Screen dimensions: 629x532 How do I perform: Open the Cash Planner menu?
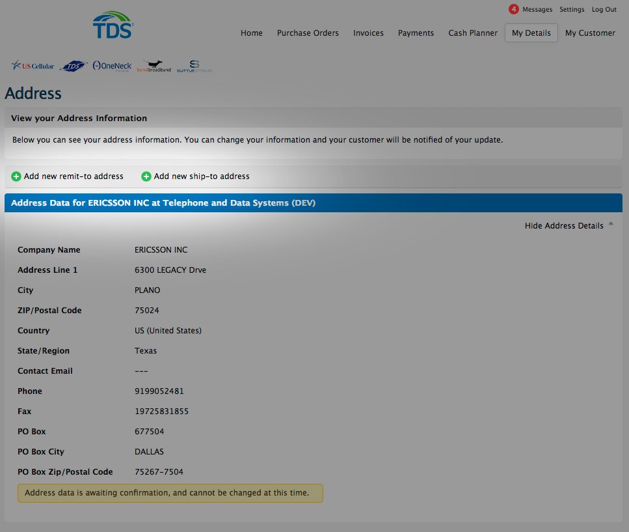coord(473,33)
